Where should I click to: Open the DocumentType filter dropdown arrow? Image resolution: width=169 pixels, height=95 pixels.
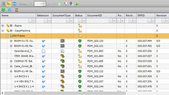pyautogui.click(x=72, y=21)
